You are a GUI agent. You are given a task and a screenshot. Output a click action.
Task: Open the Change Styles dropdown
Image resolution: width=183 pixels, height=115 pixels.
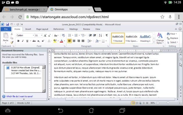[160, 38]
